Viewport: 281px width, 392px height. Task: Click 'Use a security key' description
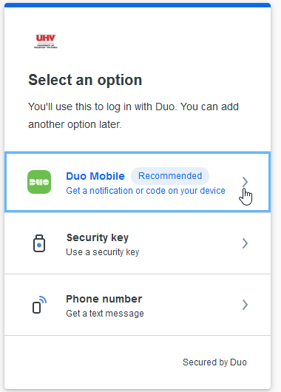(103, 252)
